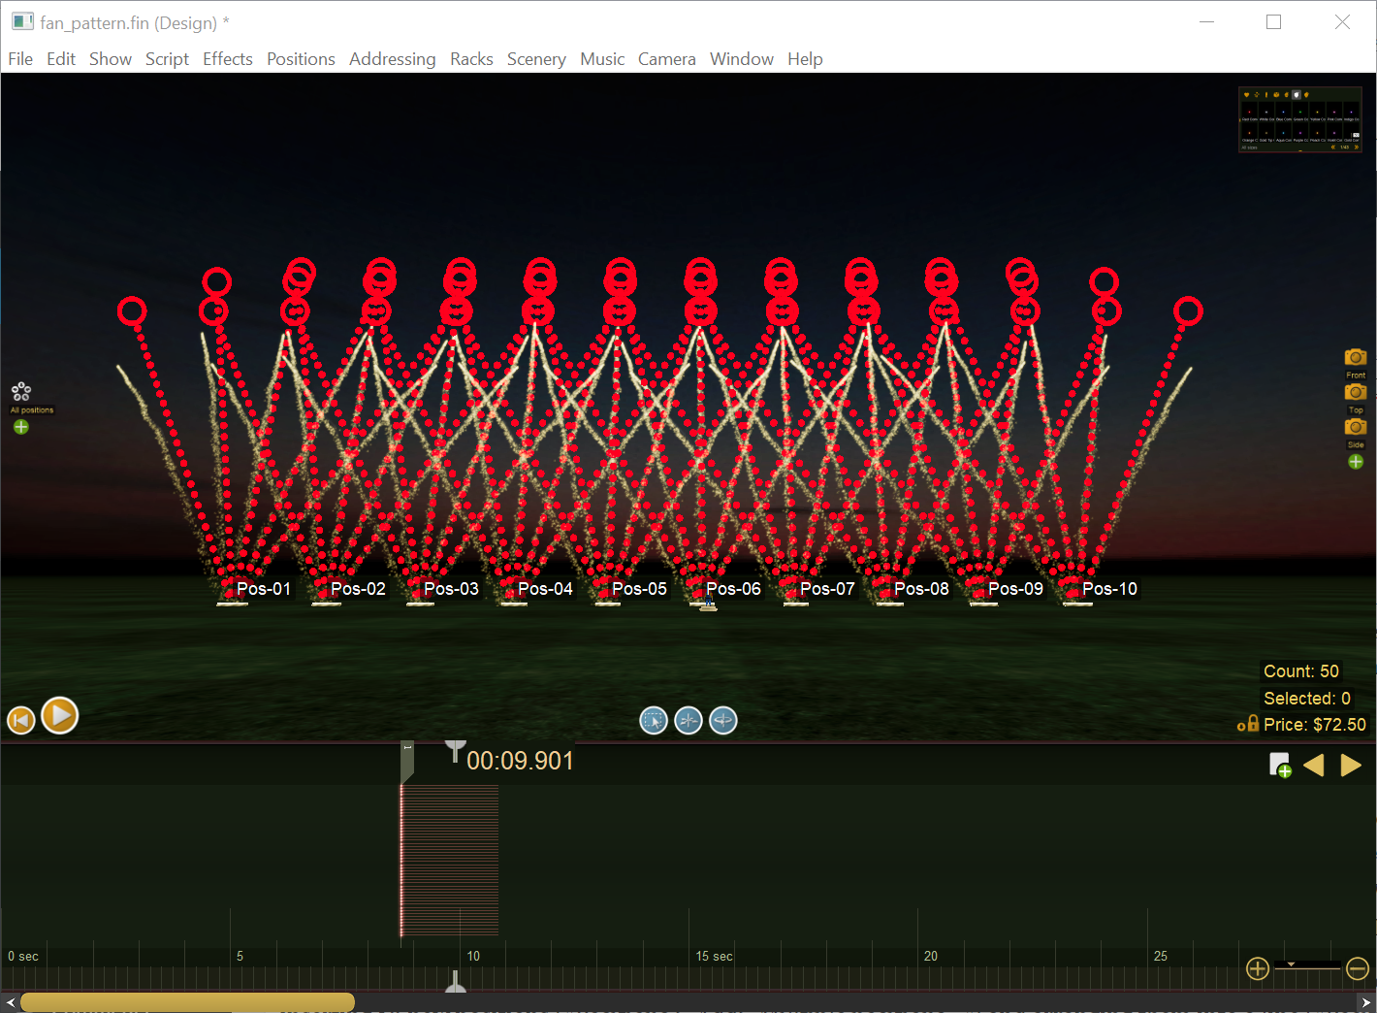
Task: Choose the orbit camera navigation tool
Action: (723, 720)
